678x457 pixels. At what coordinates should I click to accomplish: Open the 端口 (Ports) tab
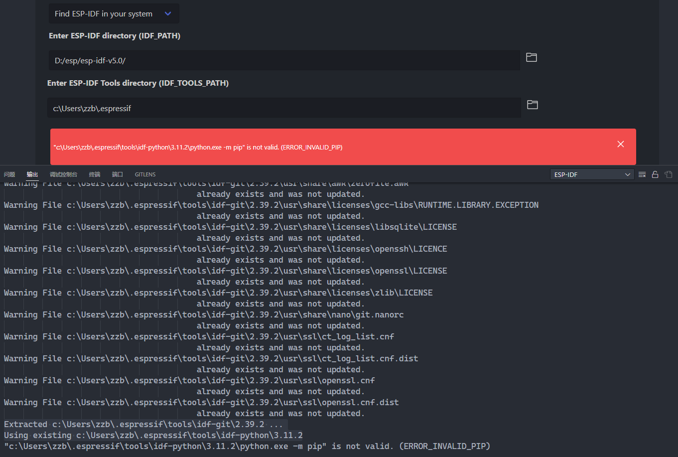click(118, 174)
